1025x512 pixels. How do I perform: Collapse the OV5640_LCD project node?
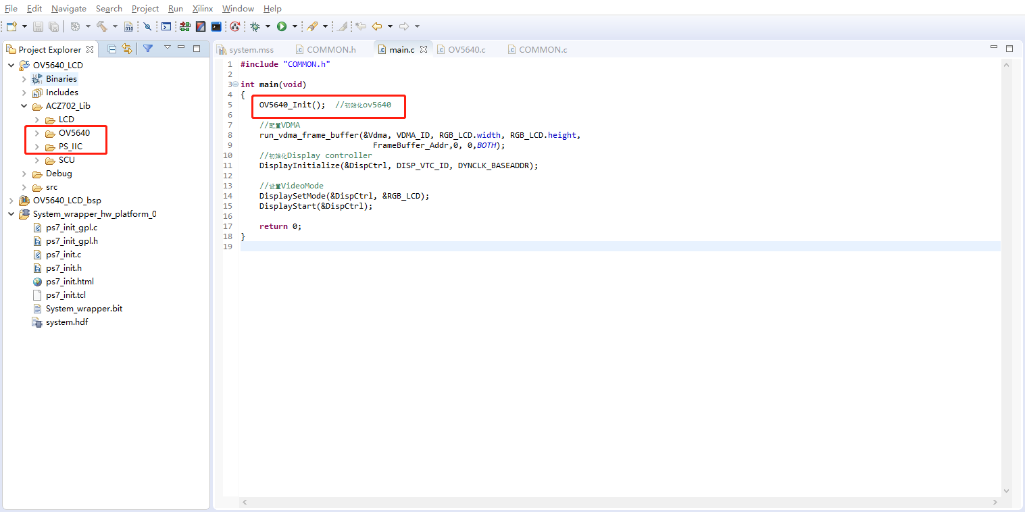(x=11, y=66)
